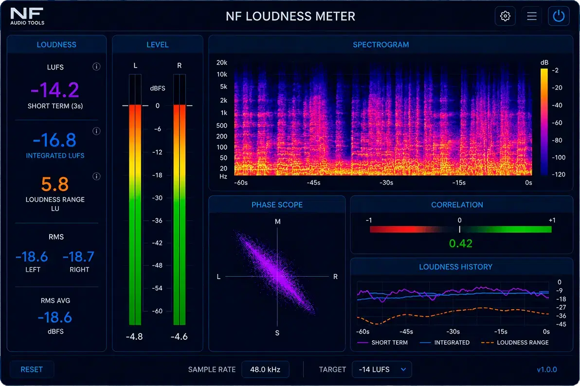Toggle the Integrated legend entry
Screen dimensions: 580x386
click(x=445, y=342)
